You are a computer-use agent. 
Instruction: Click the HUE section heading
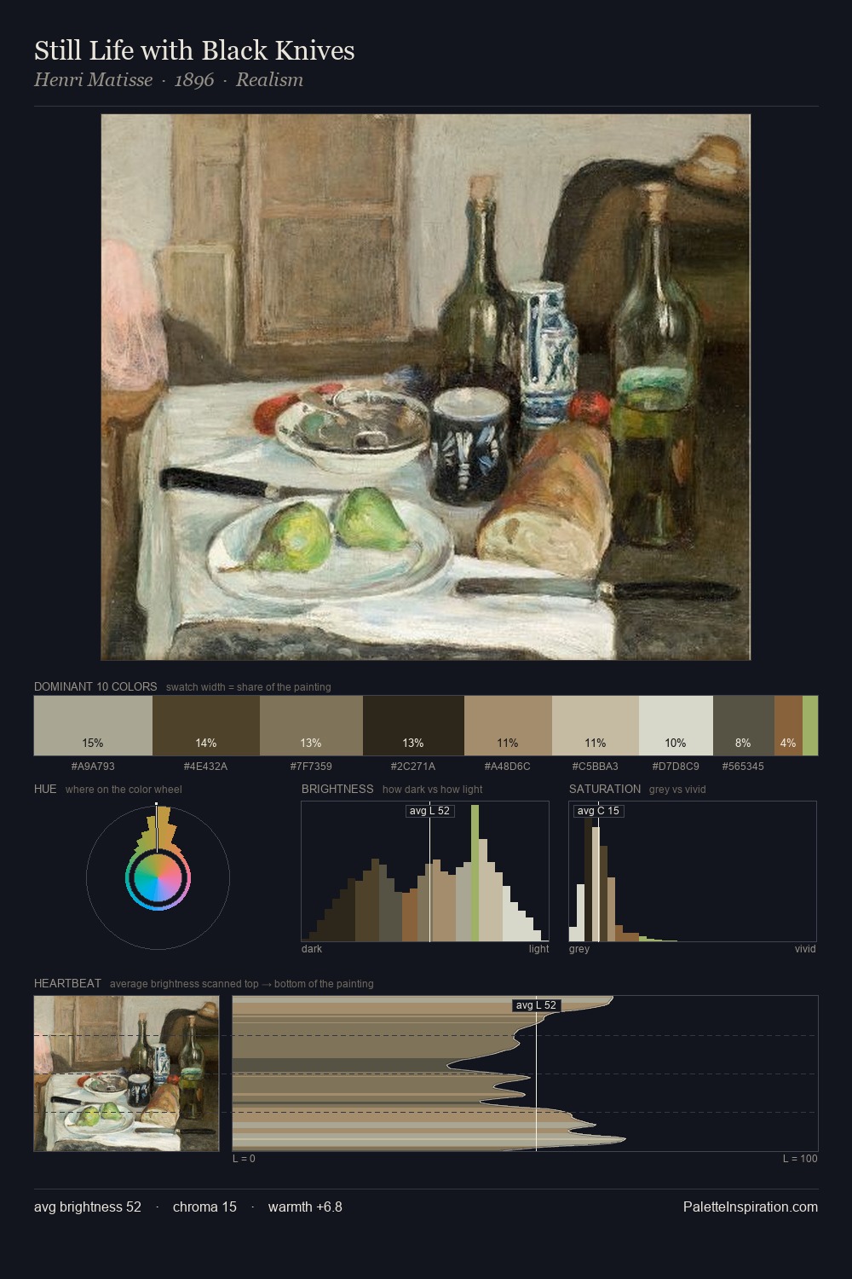[45, 789]
